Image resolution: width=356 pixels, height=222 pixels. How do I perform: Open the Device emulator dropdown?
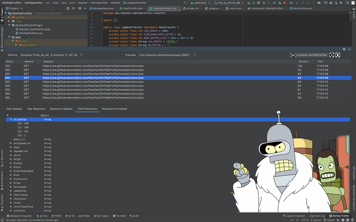point(51,55)
